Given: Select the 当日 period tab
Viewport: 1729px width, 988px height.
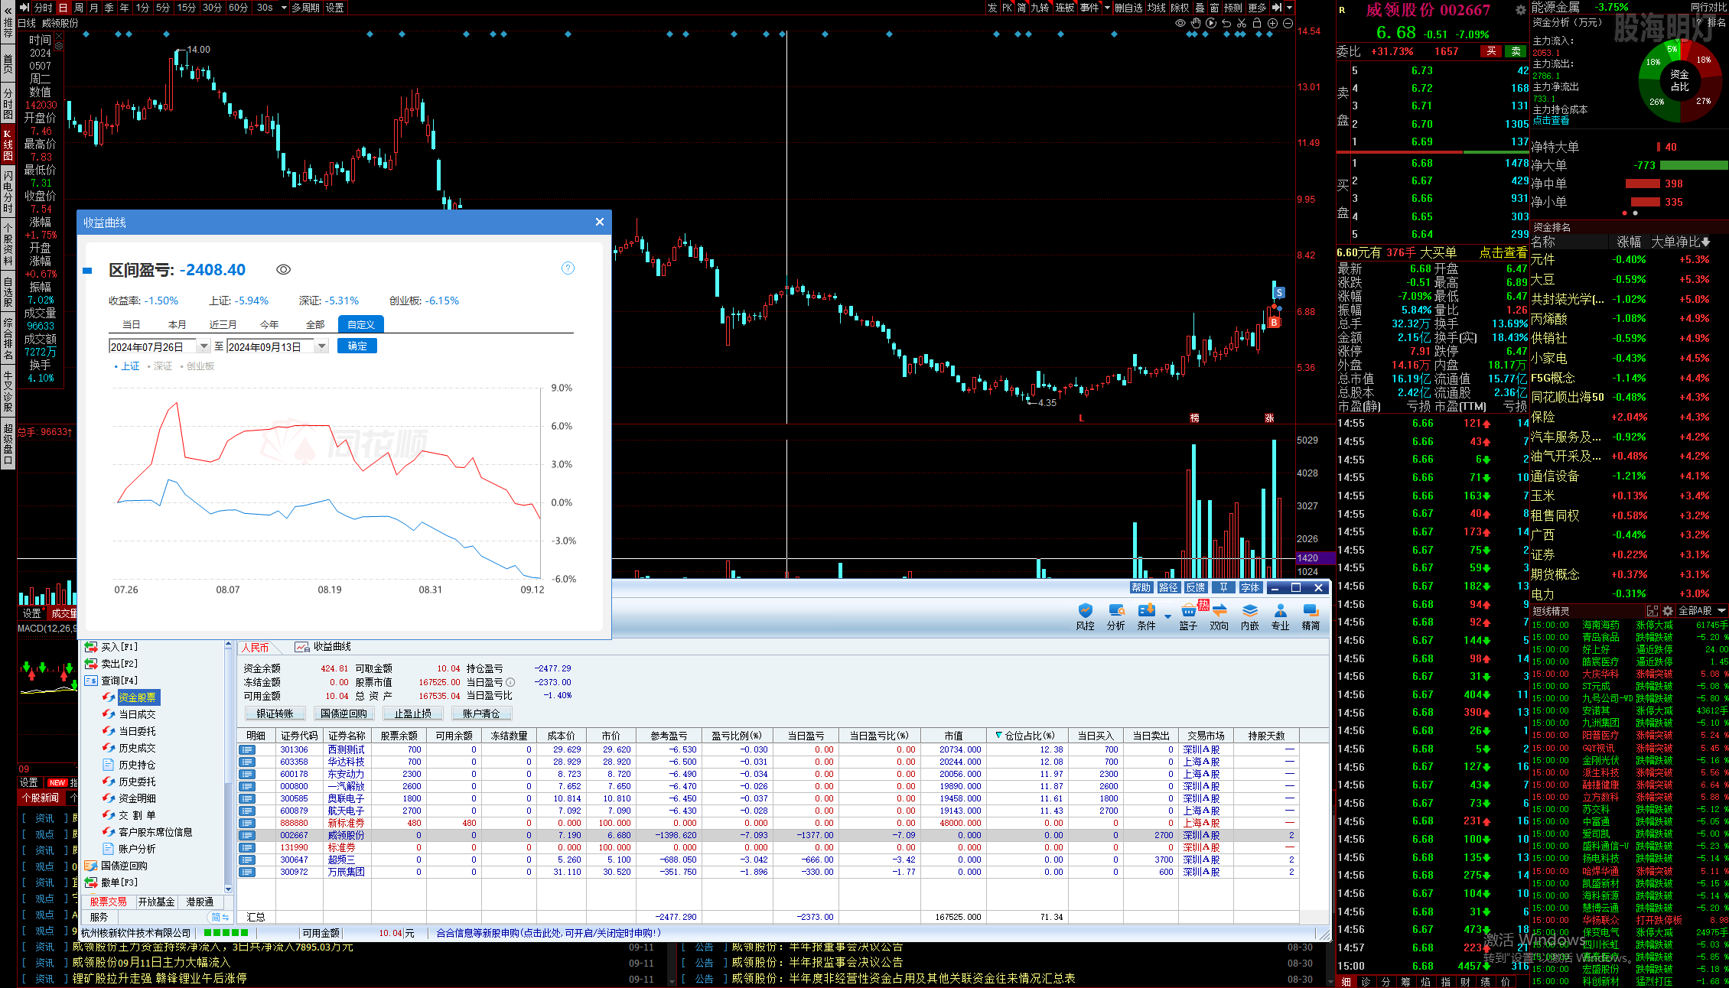Looking at the screenshot, I should click(132, 324).
